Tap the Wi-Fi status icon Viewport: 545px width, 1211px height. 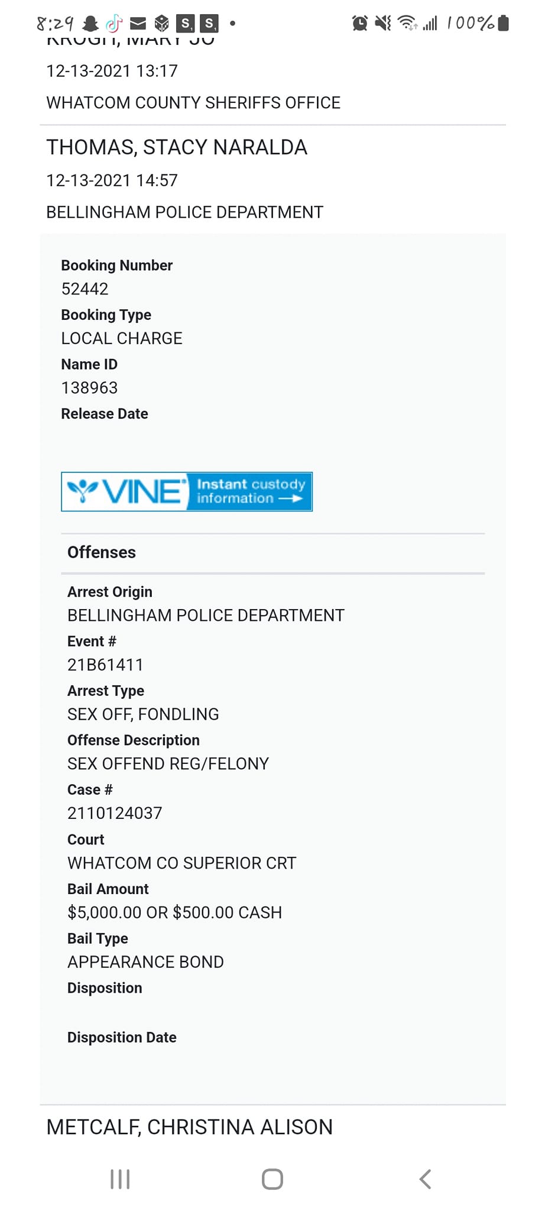point(407,23)
